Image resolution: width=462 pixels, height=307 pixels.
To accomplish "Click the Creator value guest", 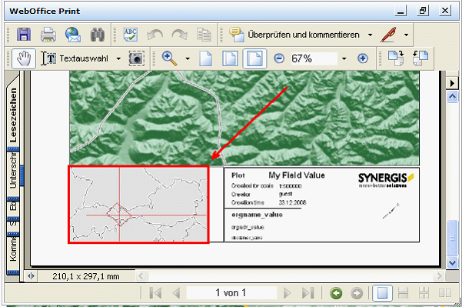I will click(x=285, y=194).
